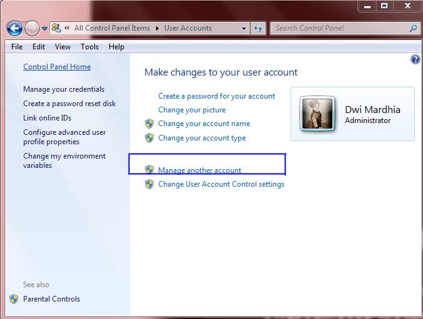Open Parental Controls
Image resolution: width=423 pixels, height=319 pixels.
pyautogui.click(x=51, y=299)
